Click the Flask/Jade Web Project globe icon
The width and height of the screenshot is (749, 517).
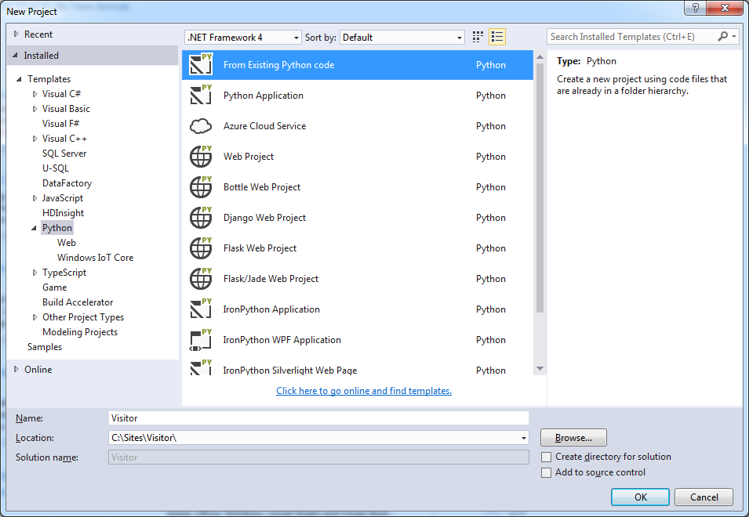pos(201,279)
